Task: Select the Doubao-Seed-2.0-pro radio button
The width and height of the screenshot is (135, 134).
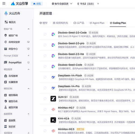Action: click(x=45, y=45)
